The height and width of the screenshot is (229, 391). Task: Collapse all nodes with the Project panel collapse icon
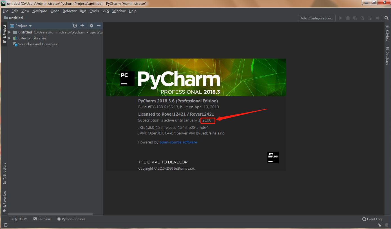coord(82,26)
